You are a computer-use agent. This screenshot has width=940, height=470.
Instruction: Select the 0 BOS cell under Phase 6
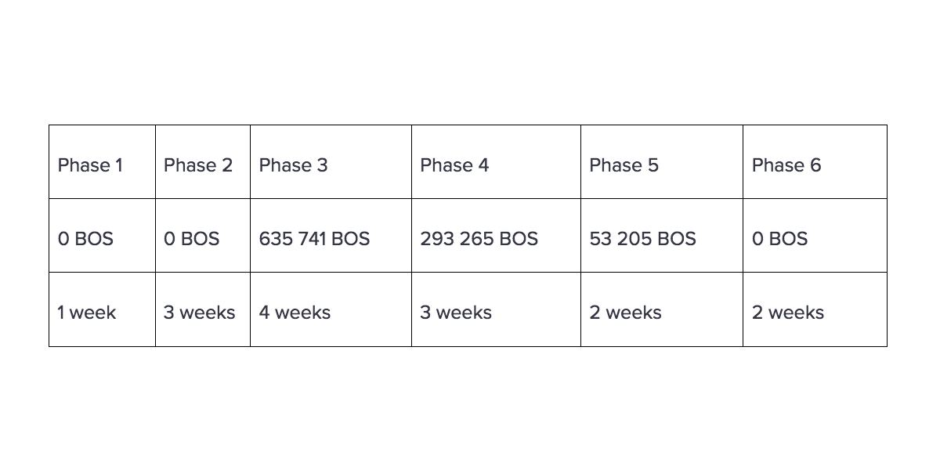[815, 236]
